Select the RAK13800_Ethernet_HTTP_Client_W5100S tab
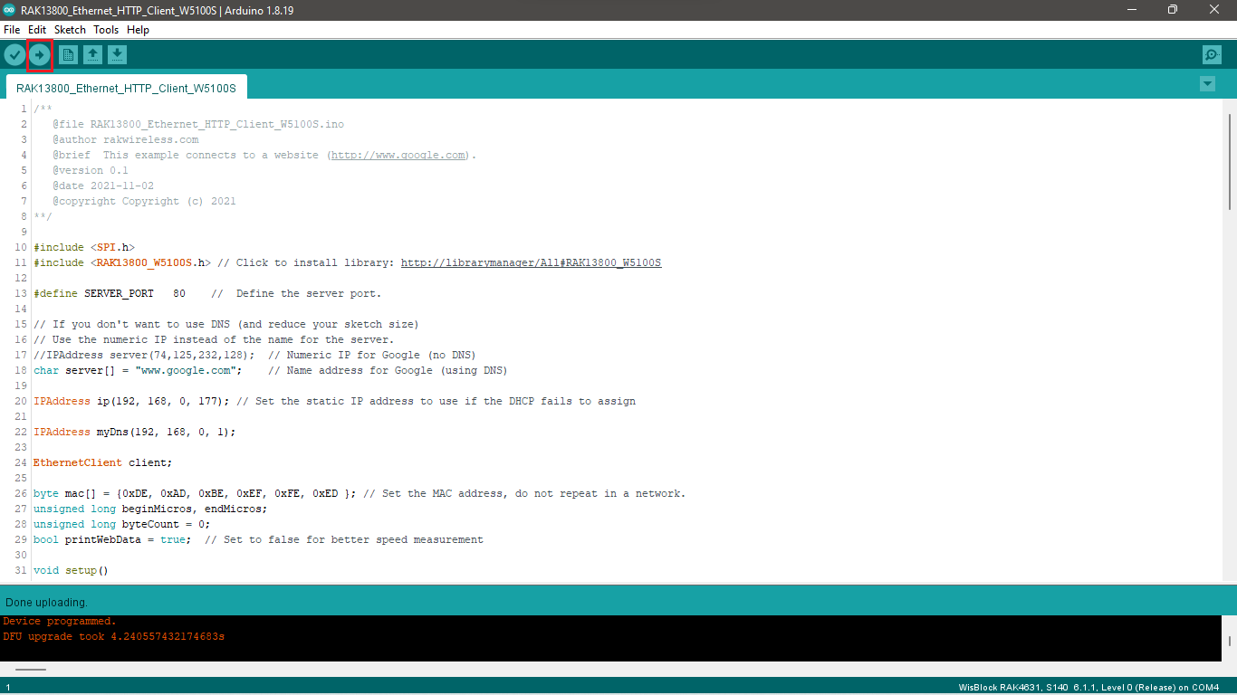 pyautogui.click(x=126, y=89)
